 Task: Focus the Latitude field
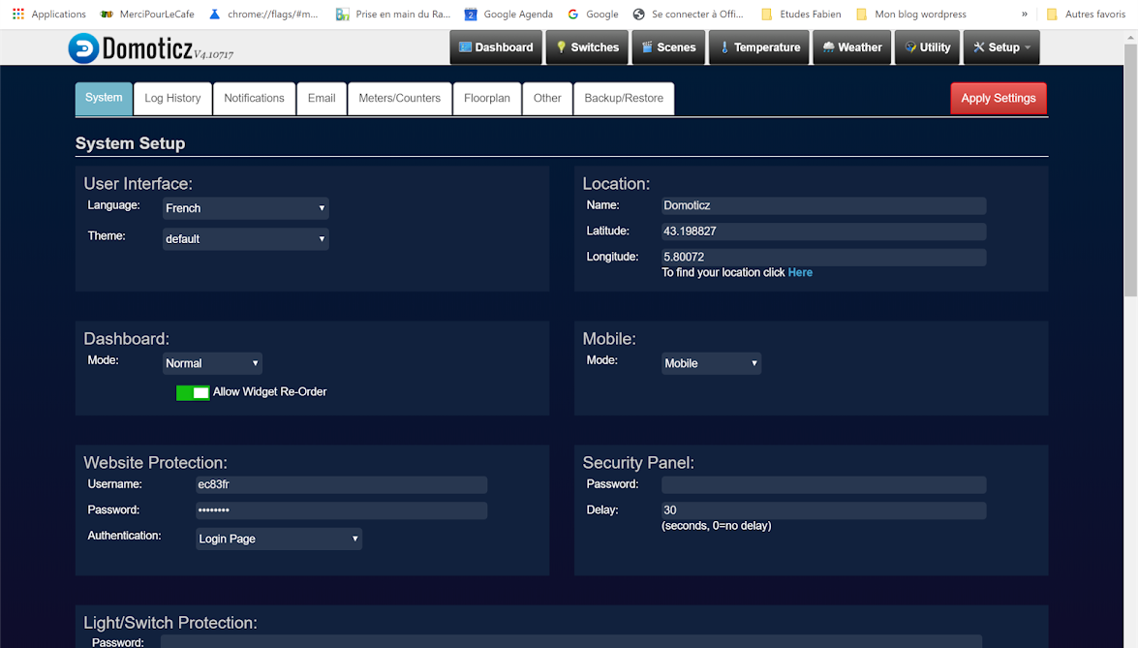tap(824, 231)
